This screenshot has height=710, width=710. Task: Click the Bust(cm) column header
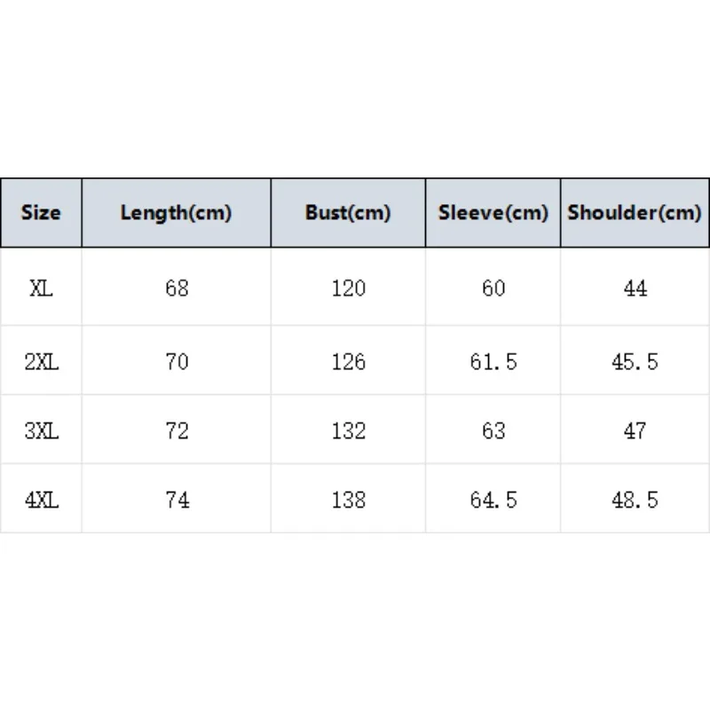point(348,213)
